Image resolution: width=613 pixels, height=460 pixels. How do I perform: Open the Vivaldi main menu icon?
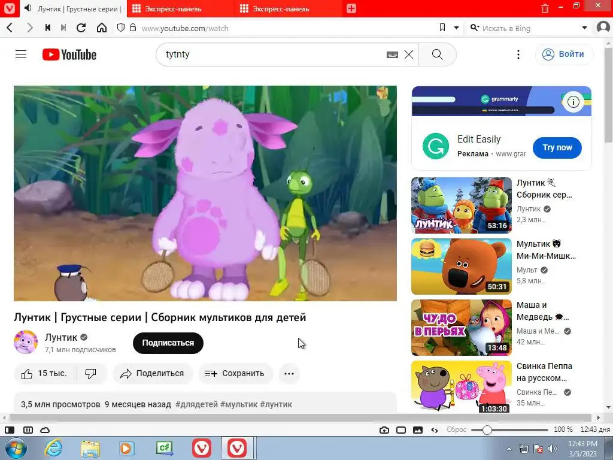[9, 8]
